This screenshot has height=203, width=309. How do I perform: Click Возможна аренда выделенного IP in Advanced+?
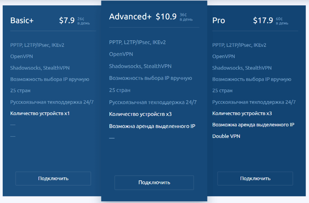point(152,126)
